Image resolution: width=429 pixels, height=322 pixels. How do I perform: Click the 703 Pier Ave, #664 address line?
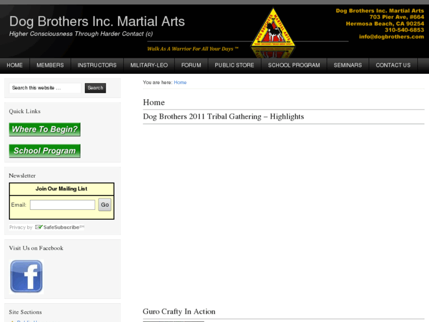(x=397, y=17)
